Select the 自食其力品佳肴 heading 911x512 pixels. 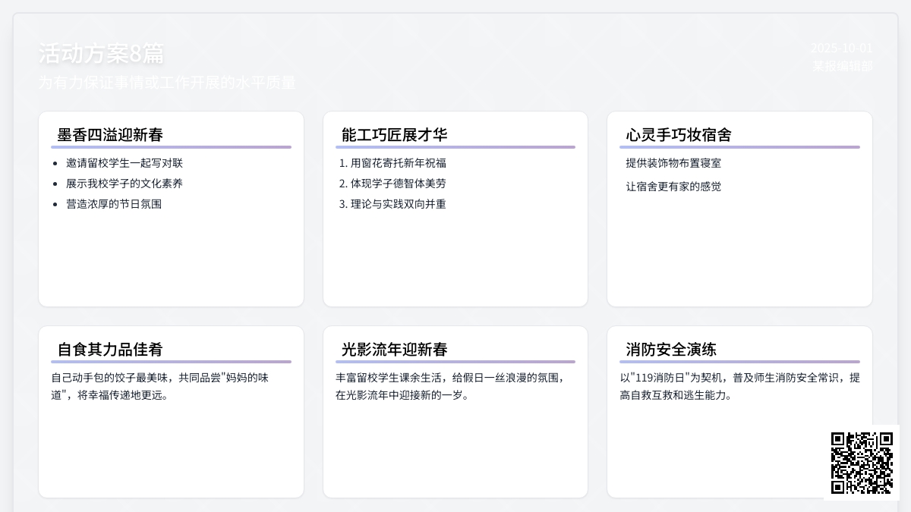(x=110, y=350)
